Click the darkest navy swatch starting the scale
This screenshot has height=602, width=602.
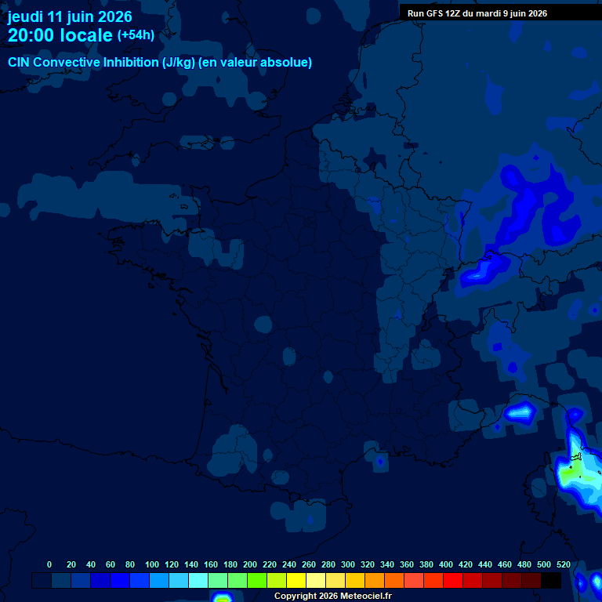tap(42, 580)
